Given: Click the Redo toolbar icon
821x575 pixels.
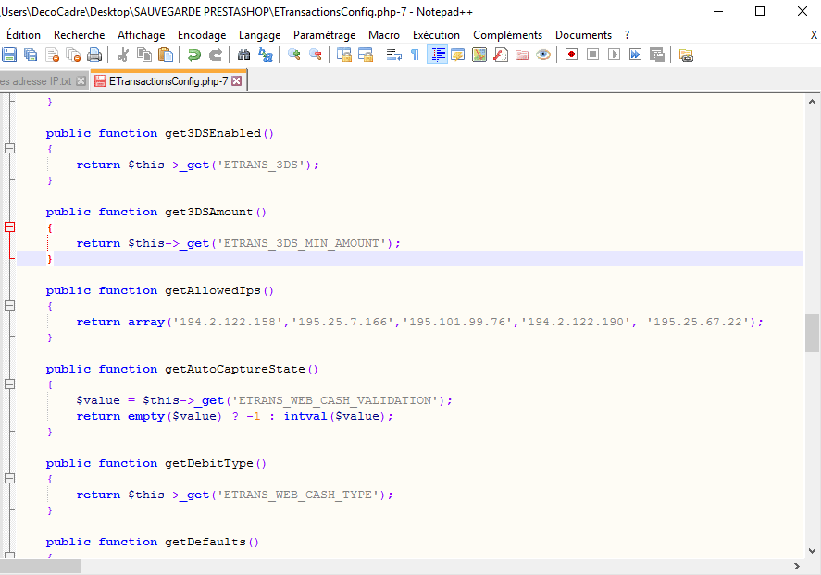Looking at the screenshot, I should coord(215,55).
